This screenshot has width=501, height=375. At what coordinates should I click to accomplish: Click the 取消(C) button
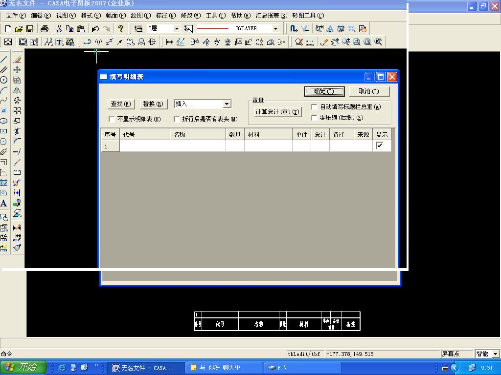coord(369,91)
